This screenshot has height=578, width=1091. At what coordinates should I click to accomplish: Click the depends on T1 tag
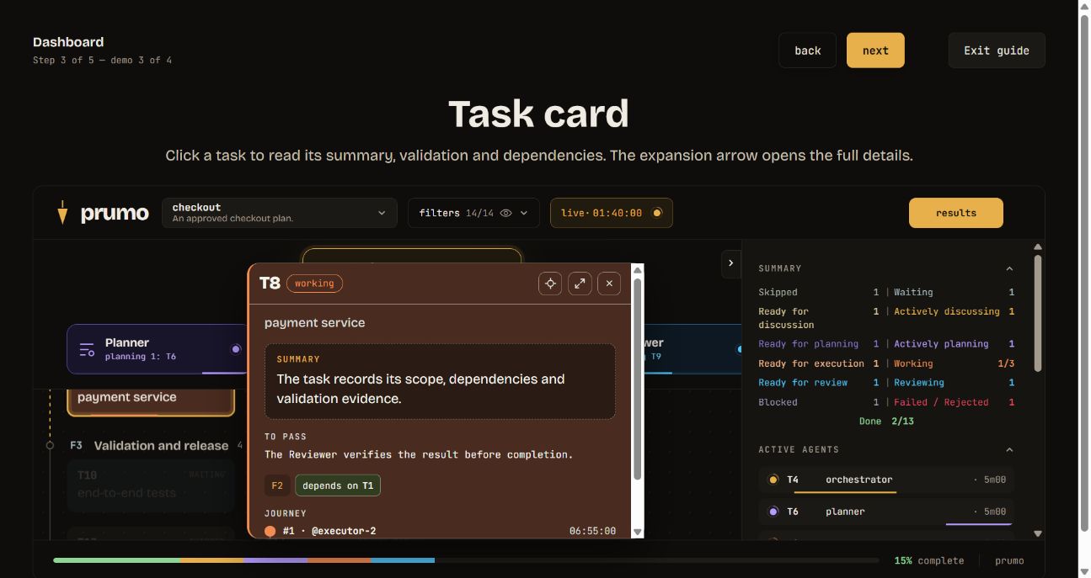338,485
